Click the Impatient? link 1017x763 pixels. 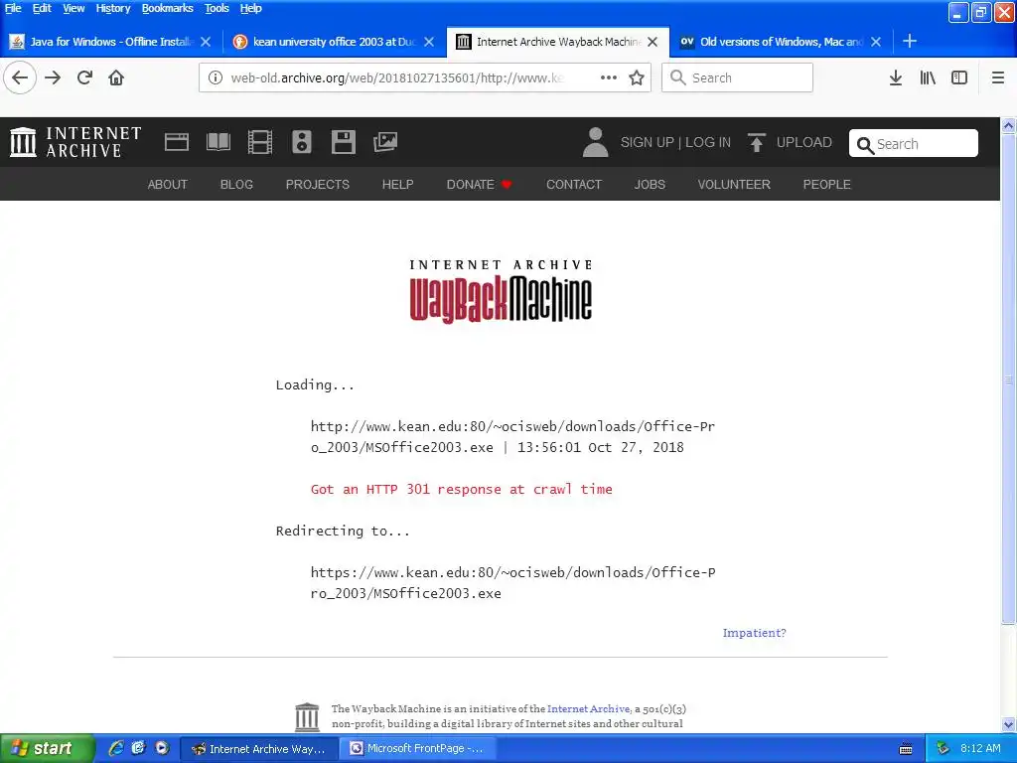pyautogui.click(x=754, y=633)
